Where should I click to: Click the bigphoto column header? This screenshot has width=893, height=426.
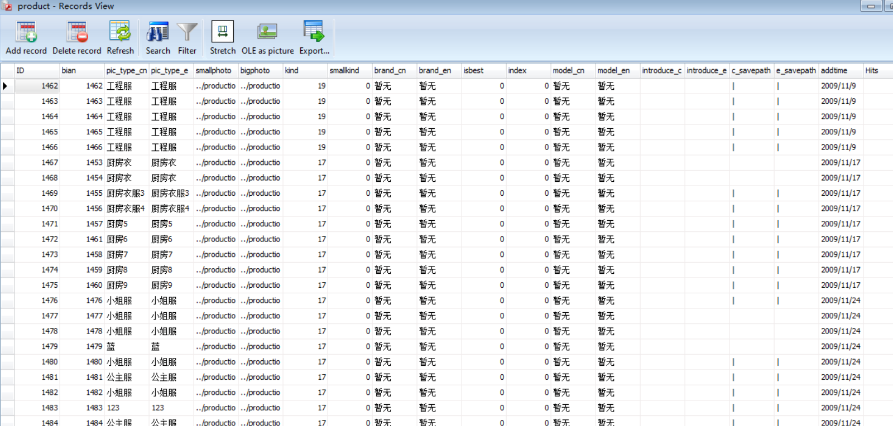[x=261, y=70]
